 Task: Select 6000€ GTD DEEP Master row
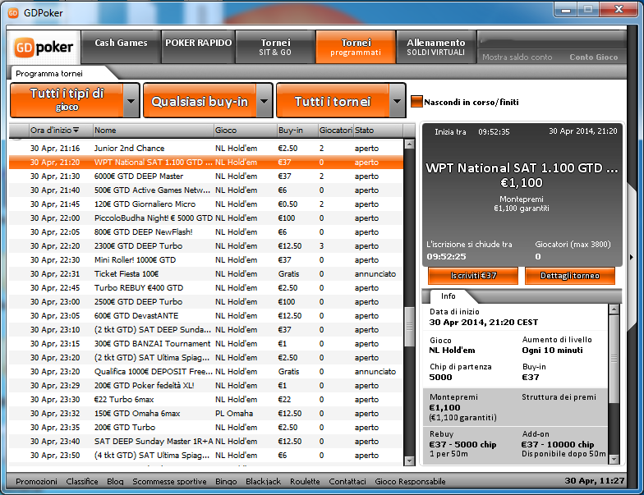[x=206, y=176]
